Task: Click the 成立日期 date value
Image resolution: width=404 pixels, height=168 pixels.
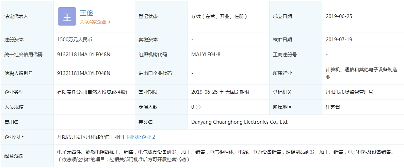Action: [339, 16]
